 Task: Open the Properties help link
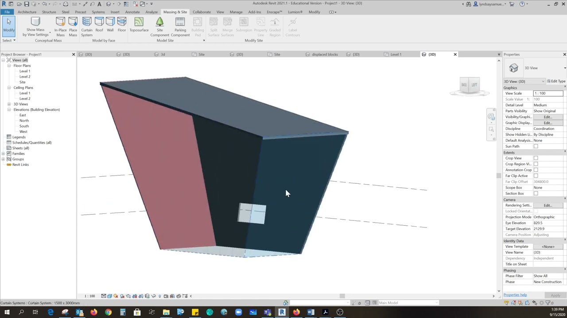[515, 295]
